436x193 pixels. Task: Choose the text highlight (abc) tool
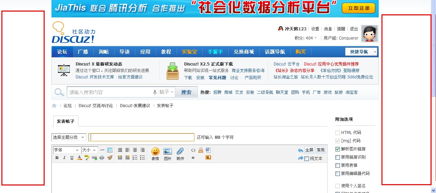(x=87, y=158)
